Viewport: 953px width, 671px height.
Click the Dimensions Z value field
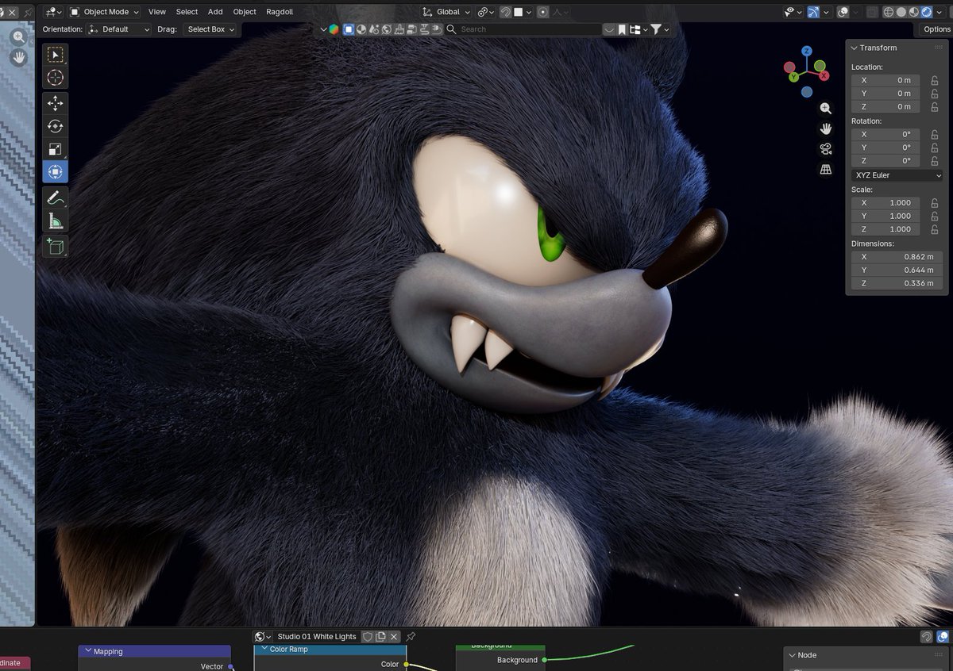[897, 283]
